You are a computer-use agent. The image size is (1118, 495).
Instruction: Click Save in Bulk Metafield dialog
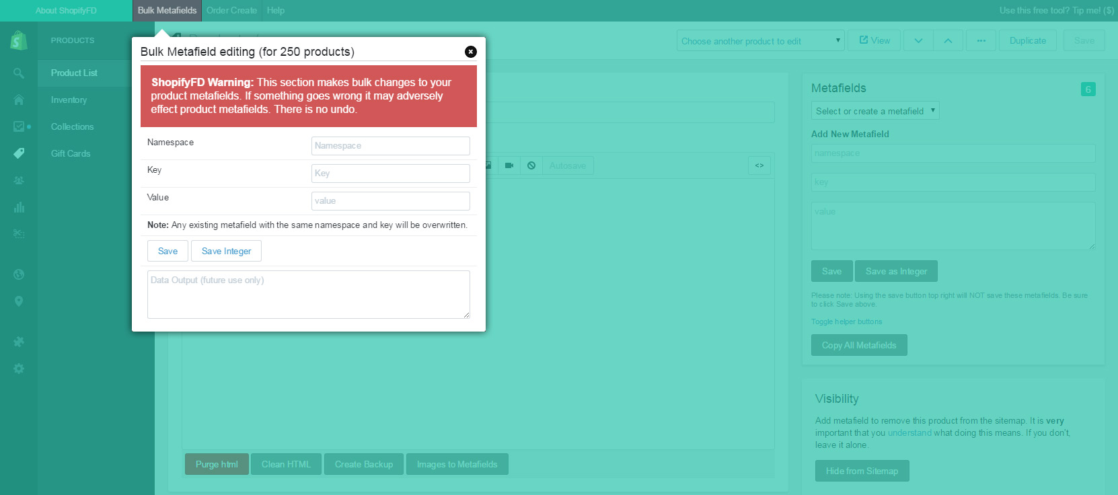coord(167,251)
